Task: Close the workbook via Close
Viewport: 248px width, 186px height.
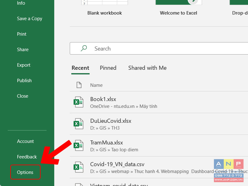Action: (23, 96)
